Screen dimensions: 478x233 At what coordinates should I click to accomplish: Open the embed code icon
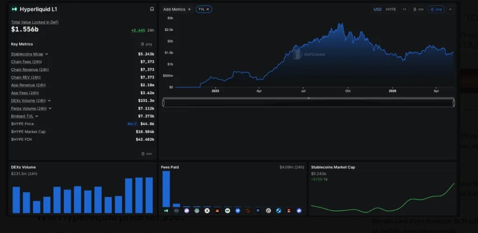tap(405, 9)
